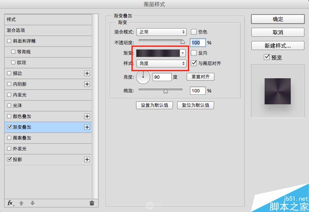The height and width of the screenshot is (212, 309).
Task: Click the scale value field 100
Action: 198,91
